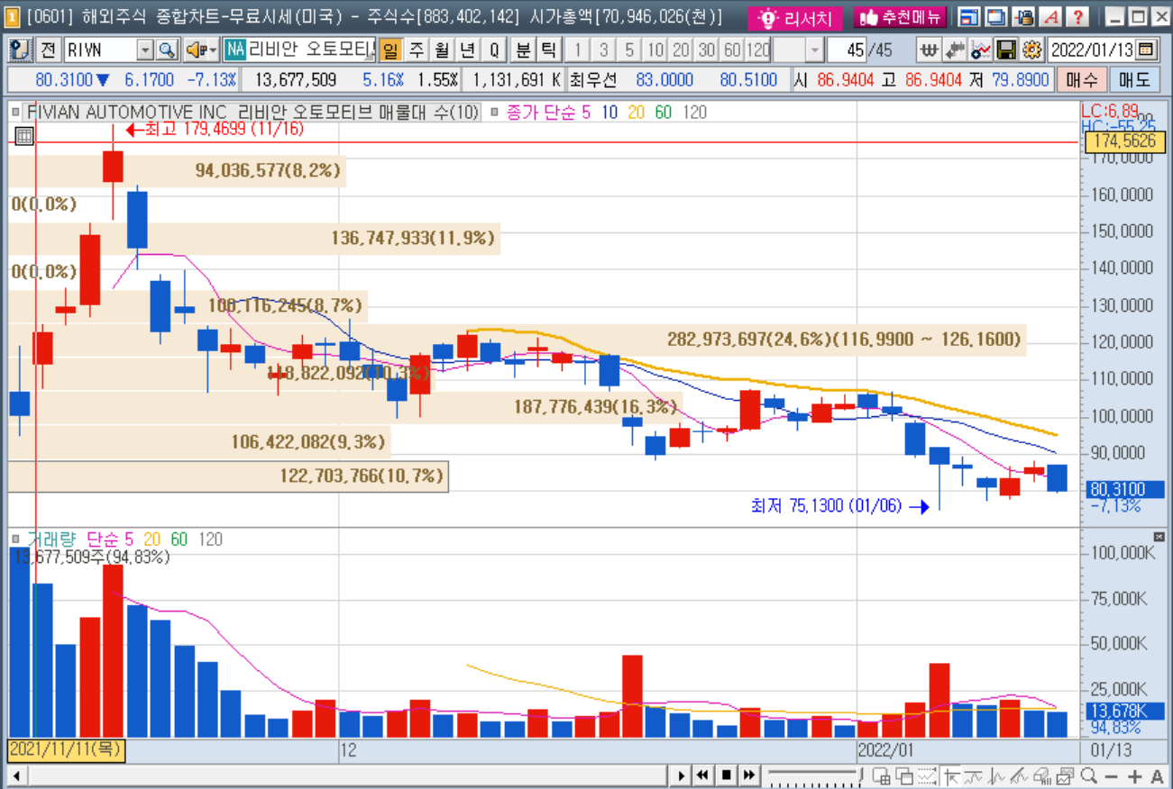Viewport: 1173px width, 789px height.
Task: Toggle 거래량 volume panel marker
Action: coord(15,540)
